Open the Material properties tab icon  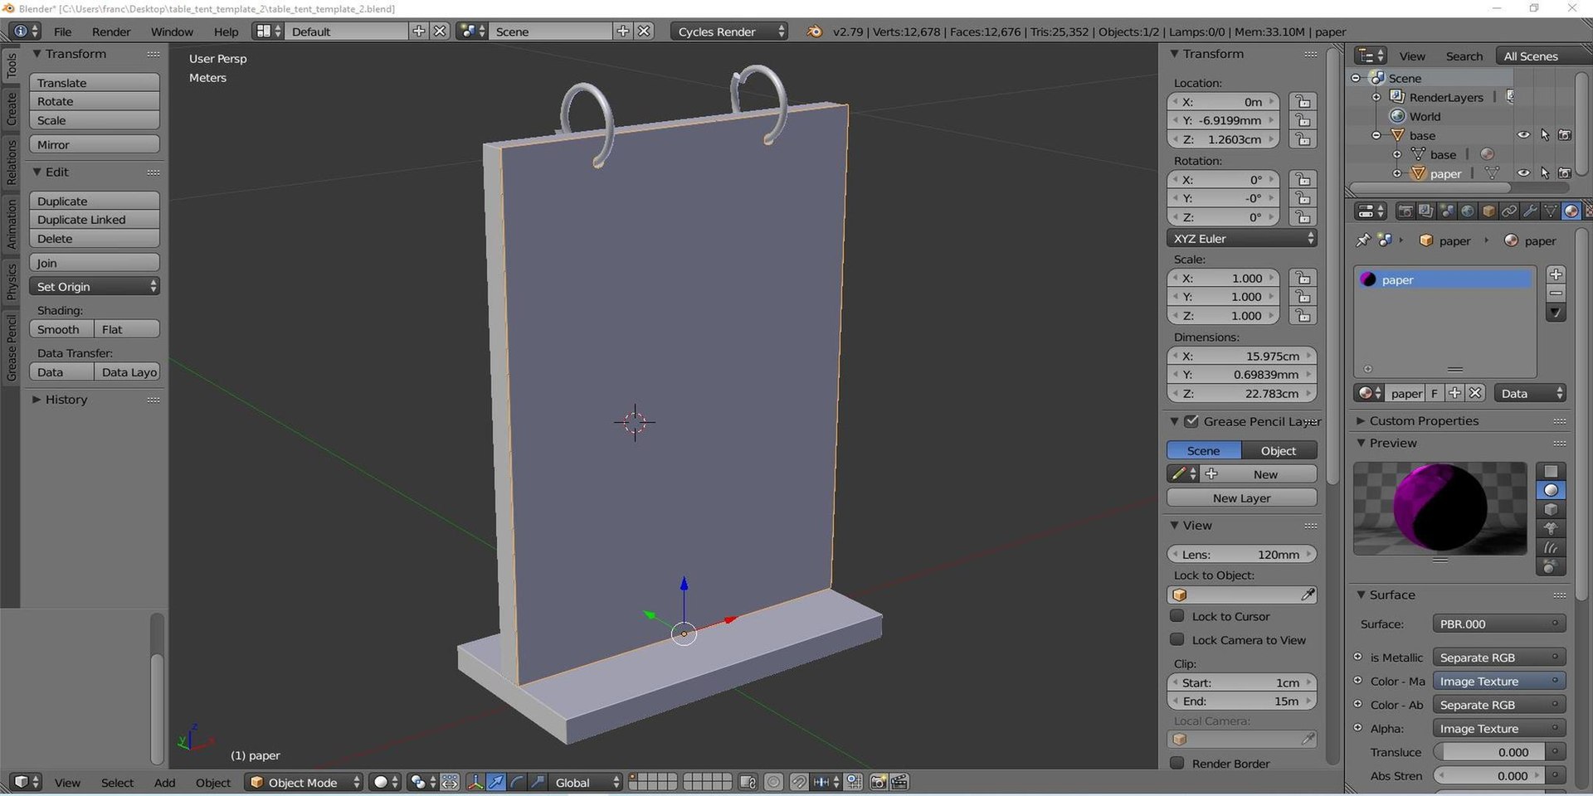coord(1571,211)
